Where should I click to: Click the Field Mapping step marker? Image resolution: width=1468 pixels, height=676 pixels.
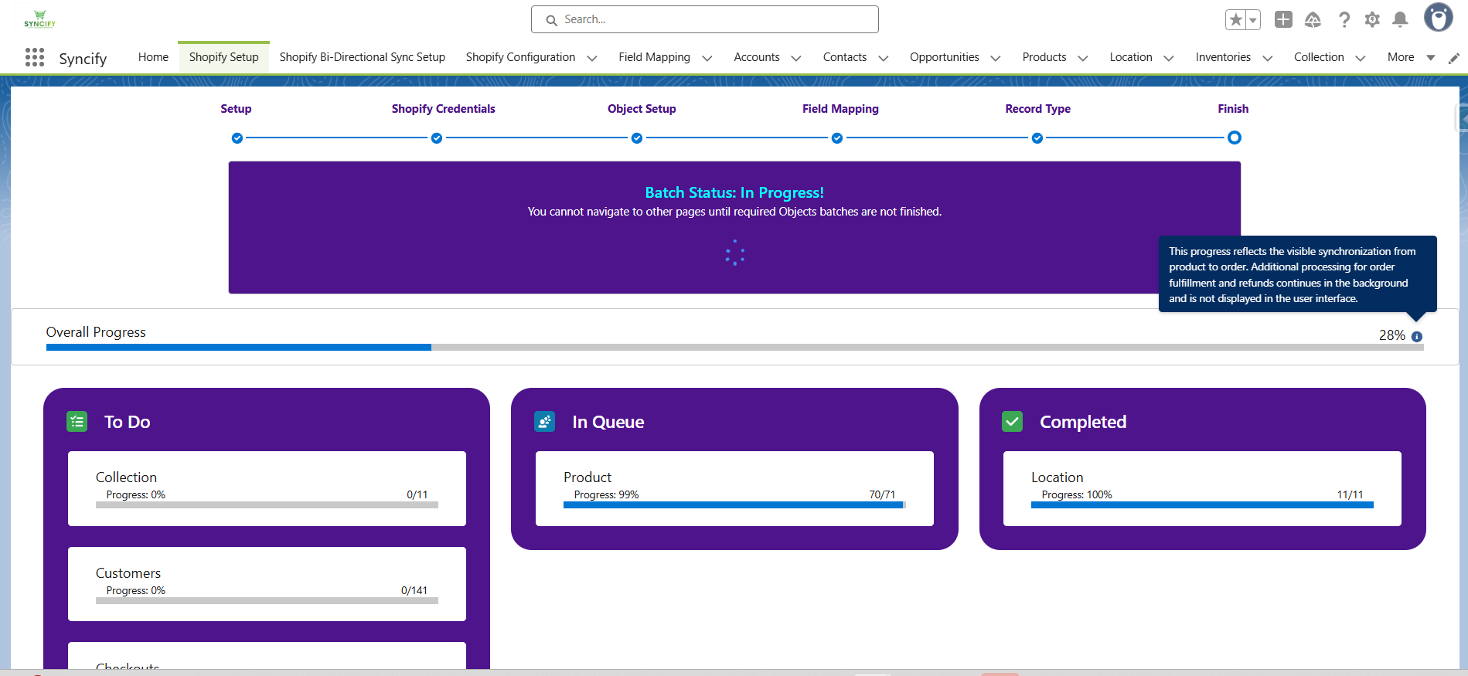[x=837, y=138]
